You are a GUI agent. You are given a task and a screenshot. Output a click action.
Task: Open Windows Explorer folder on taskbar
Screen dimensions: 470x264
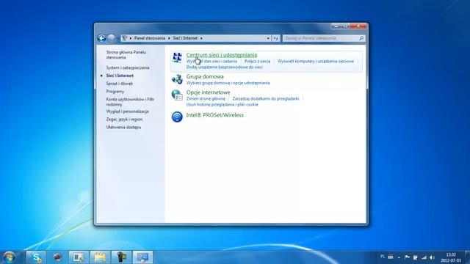(x=100, y=257)
